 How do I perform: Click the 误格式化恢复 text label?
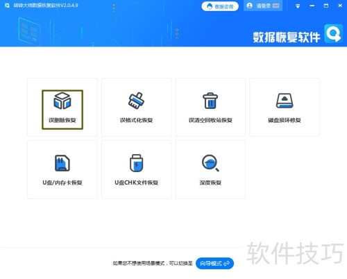click(136, 120)
